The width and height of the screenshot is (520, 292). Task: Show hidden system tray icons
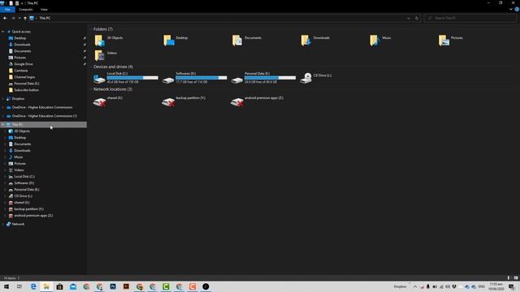[x=415, y=286]
